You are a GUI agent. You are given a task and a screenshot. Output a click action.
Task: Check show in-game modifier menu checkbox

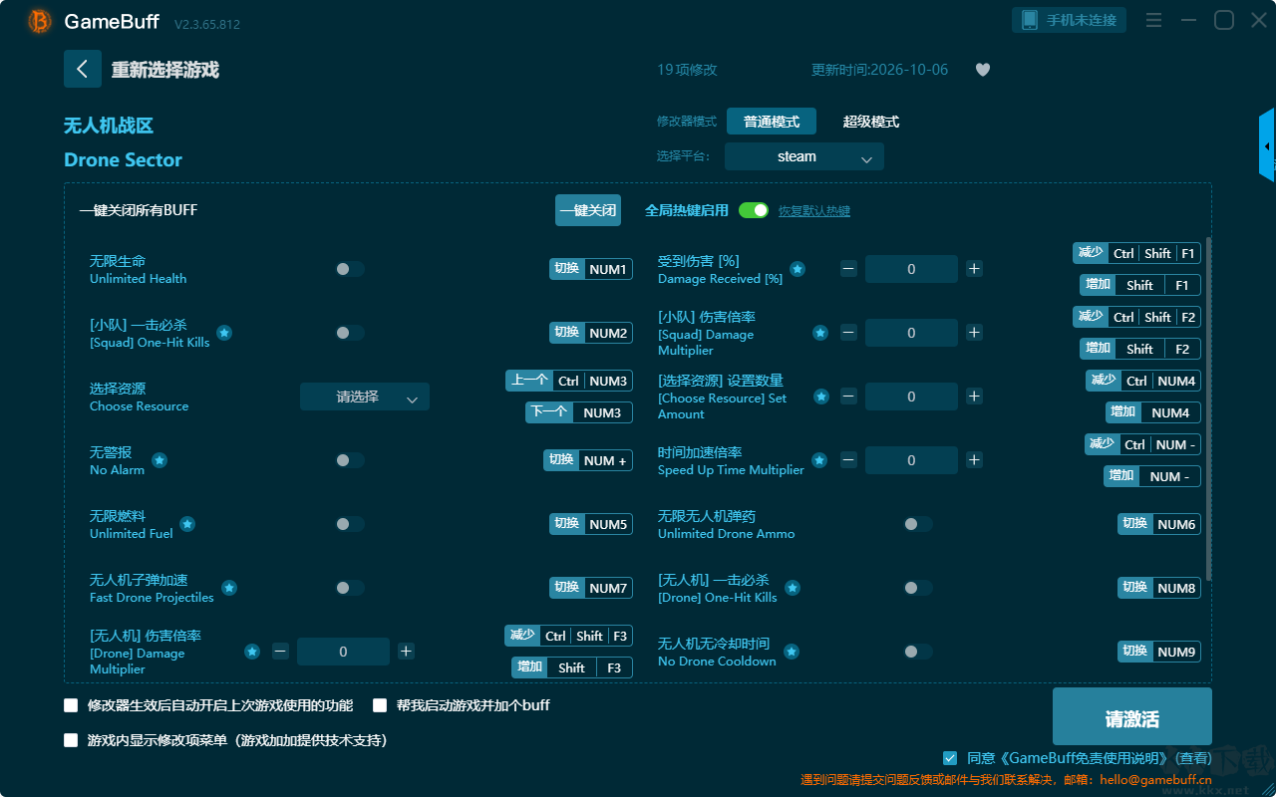71,740
